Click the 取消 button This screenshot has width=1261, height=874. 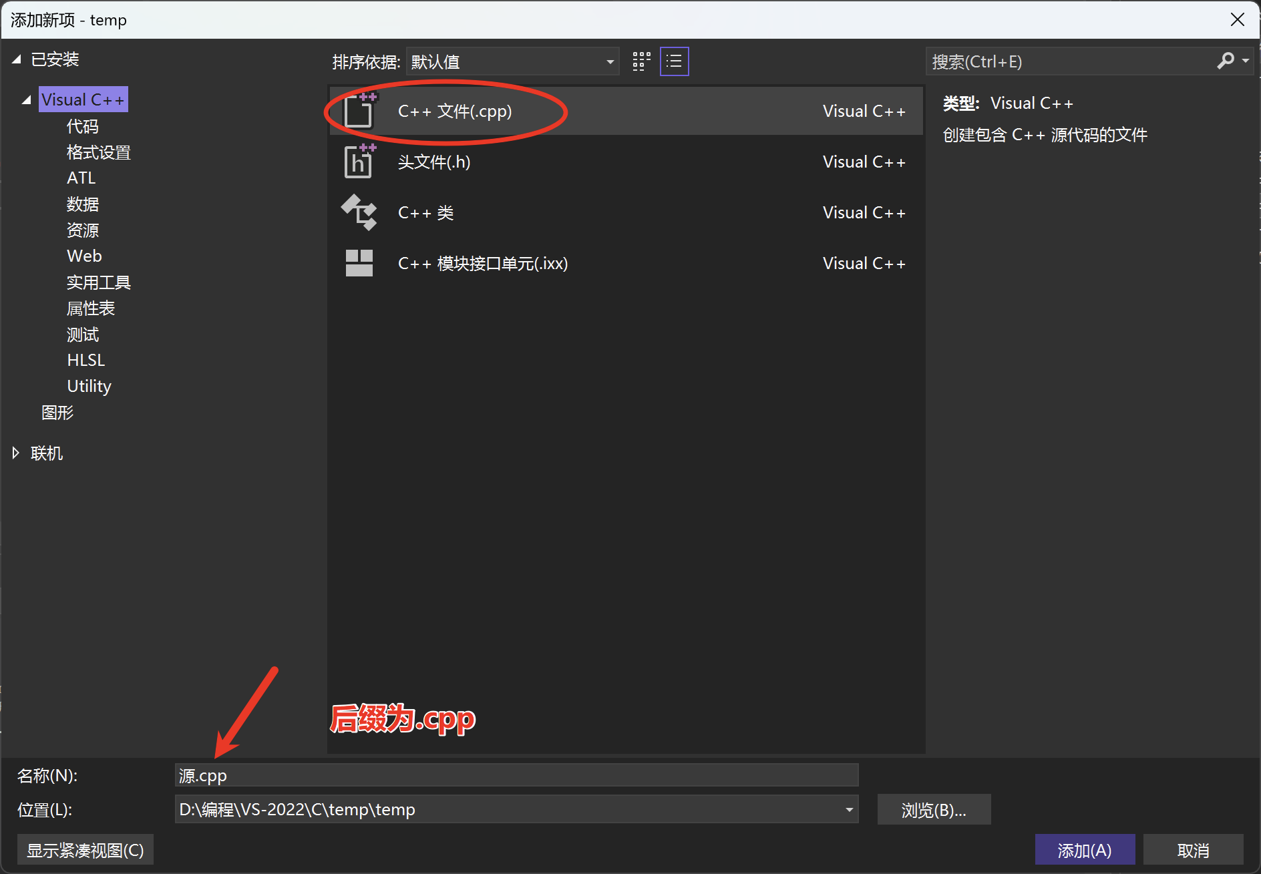coord(1194,850)
